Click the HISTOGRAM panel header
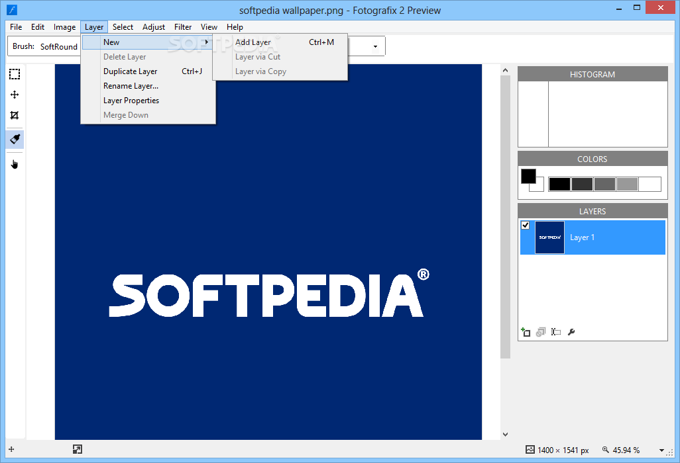This screenshot has height=463, width=680. (x=593, y=74)
